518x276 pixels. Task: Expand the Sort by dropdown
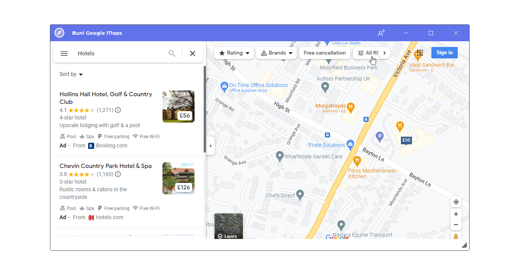tap(71, 74)
